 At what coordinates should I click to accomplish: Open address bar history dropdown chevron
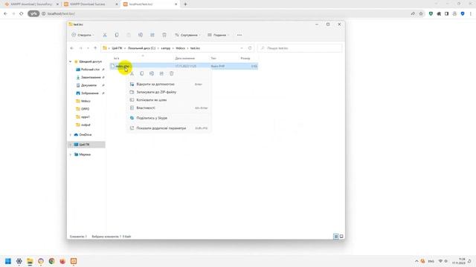point(242,48)
